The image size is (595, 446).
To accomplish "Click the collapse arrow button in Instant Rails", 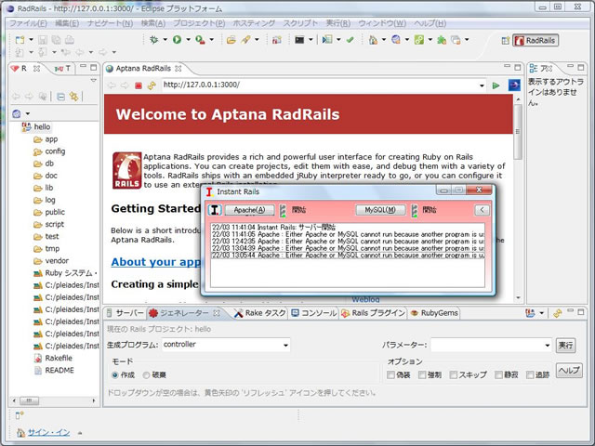I will pos(482,210).
